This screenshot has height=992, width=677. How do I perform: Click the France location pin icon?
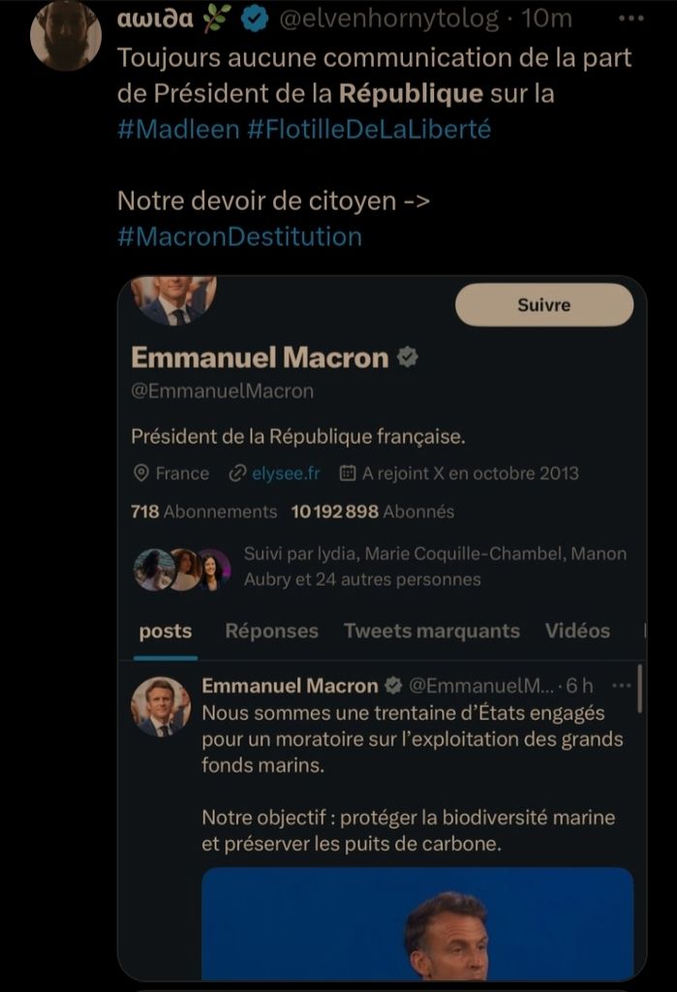pyautogui.click(x=140, y=474)
